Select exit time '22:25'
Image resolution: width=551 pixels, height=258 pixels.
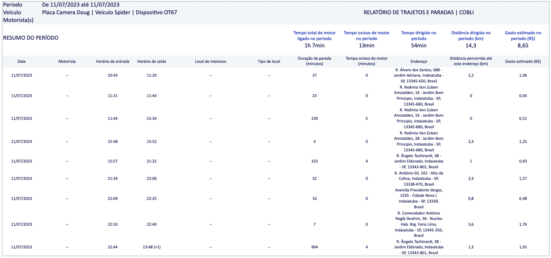[x=152, y=198]
